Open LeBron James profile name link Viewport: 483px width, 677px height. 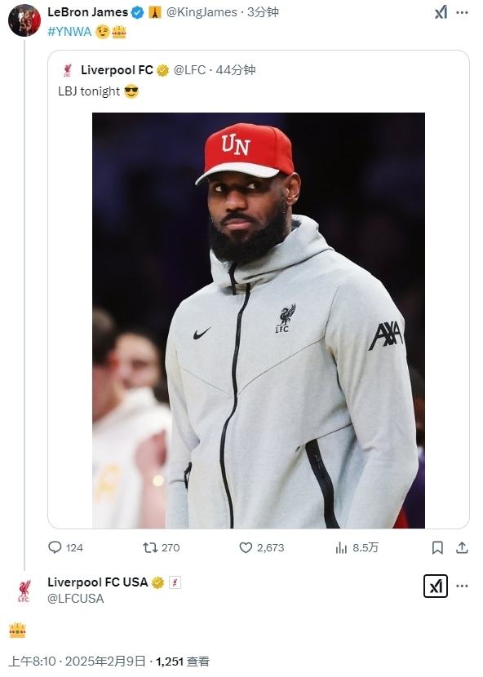(x=87, y=12)
